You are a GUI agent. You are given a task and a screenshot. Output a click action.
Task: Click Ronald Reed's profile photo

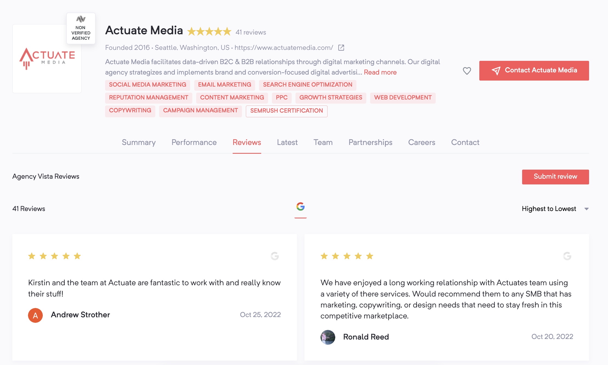click(328, 337)
